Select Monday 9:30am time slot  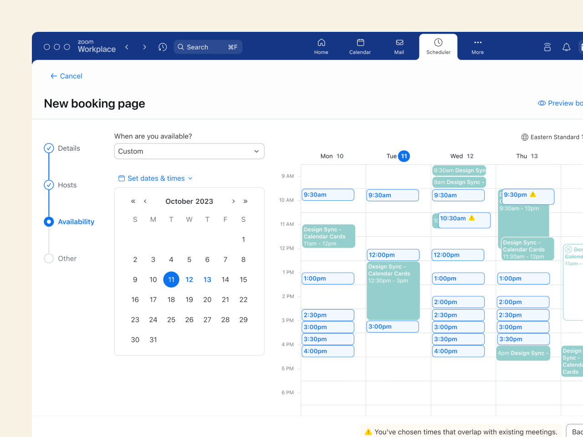tap(328, 195)
